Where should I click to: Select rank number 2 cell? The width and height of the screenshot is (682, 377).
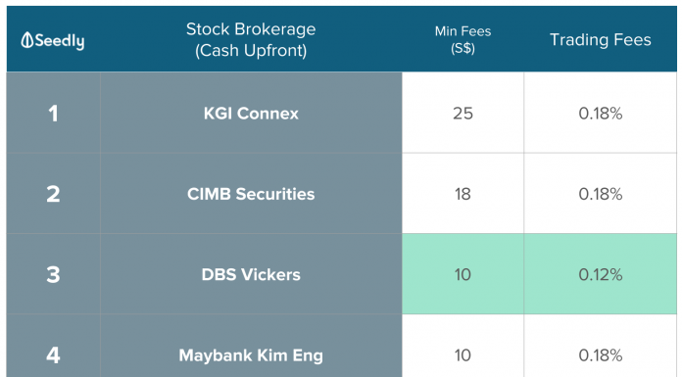[53, 194]
